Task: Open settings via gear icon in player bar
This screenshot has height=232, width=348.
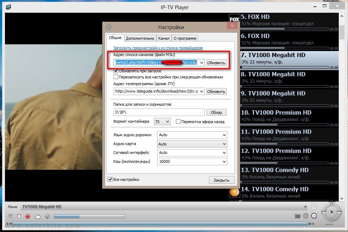Action: coord(306,216)
